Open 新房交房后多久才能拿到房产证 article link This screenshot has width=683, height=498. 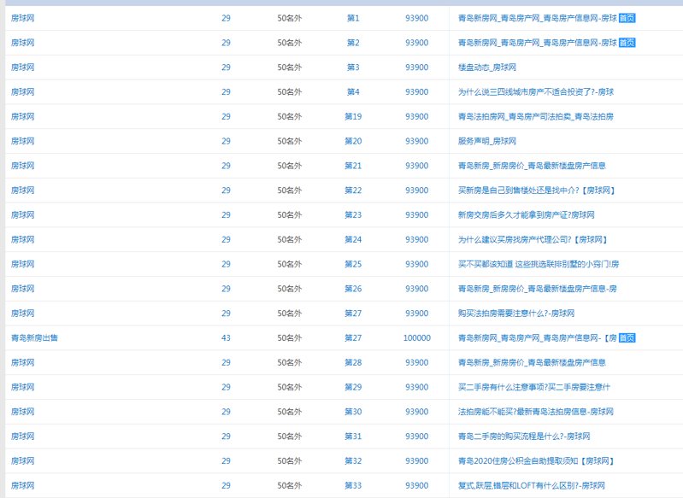pyautogui.click(x=527, y=215)
